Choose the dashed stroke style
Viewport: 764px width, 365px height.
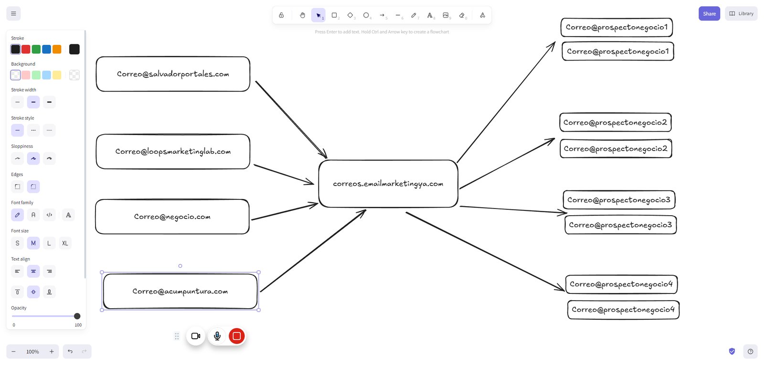[33, 130]
